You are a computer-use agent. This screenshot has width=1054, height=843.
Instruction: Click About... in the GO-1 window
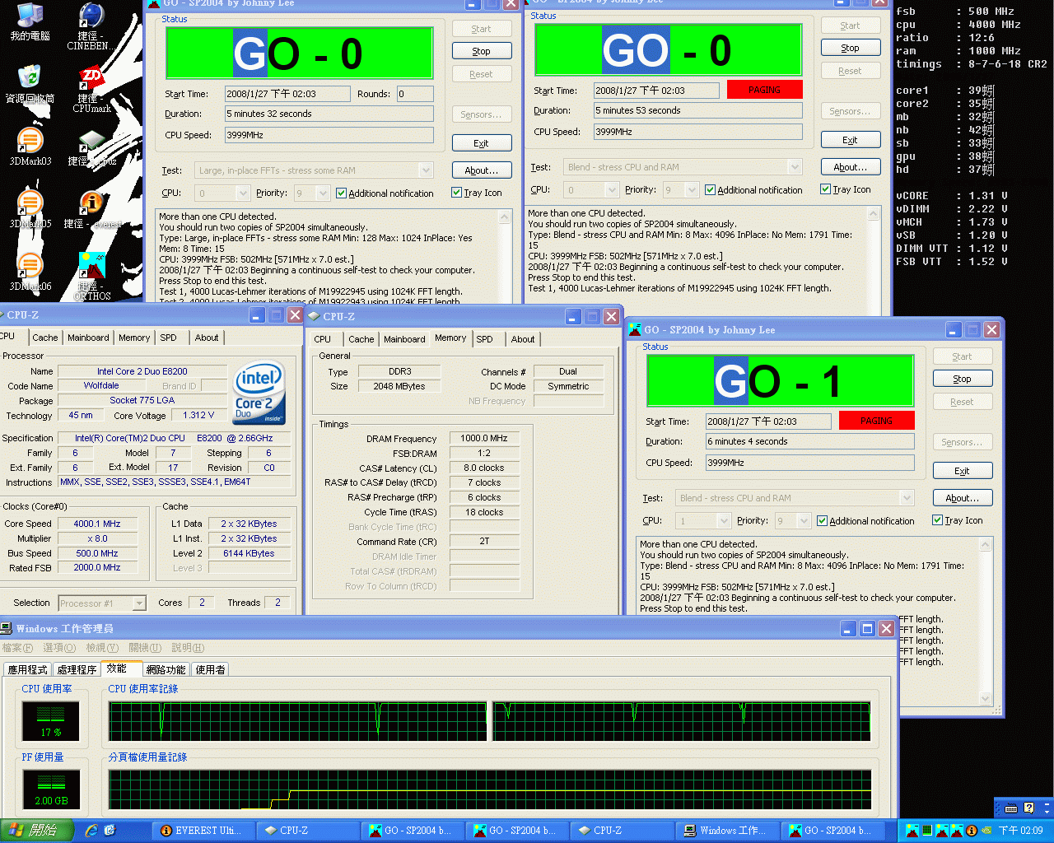(x=963, y=498)
